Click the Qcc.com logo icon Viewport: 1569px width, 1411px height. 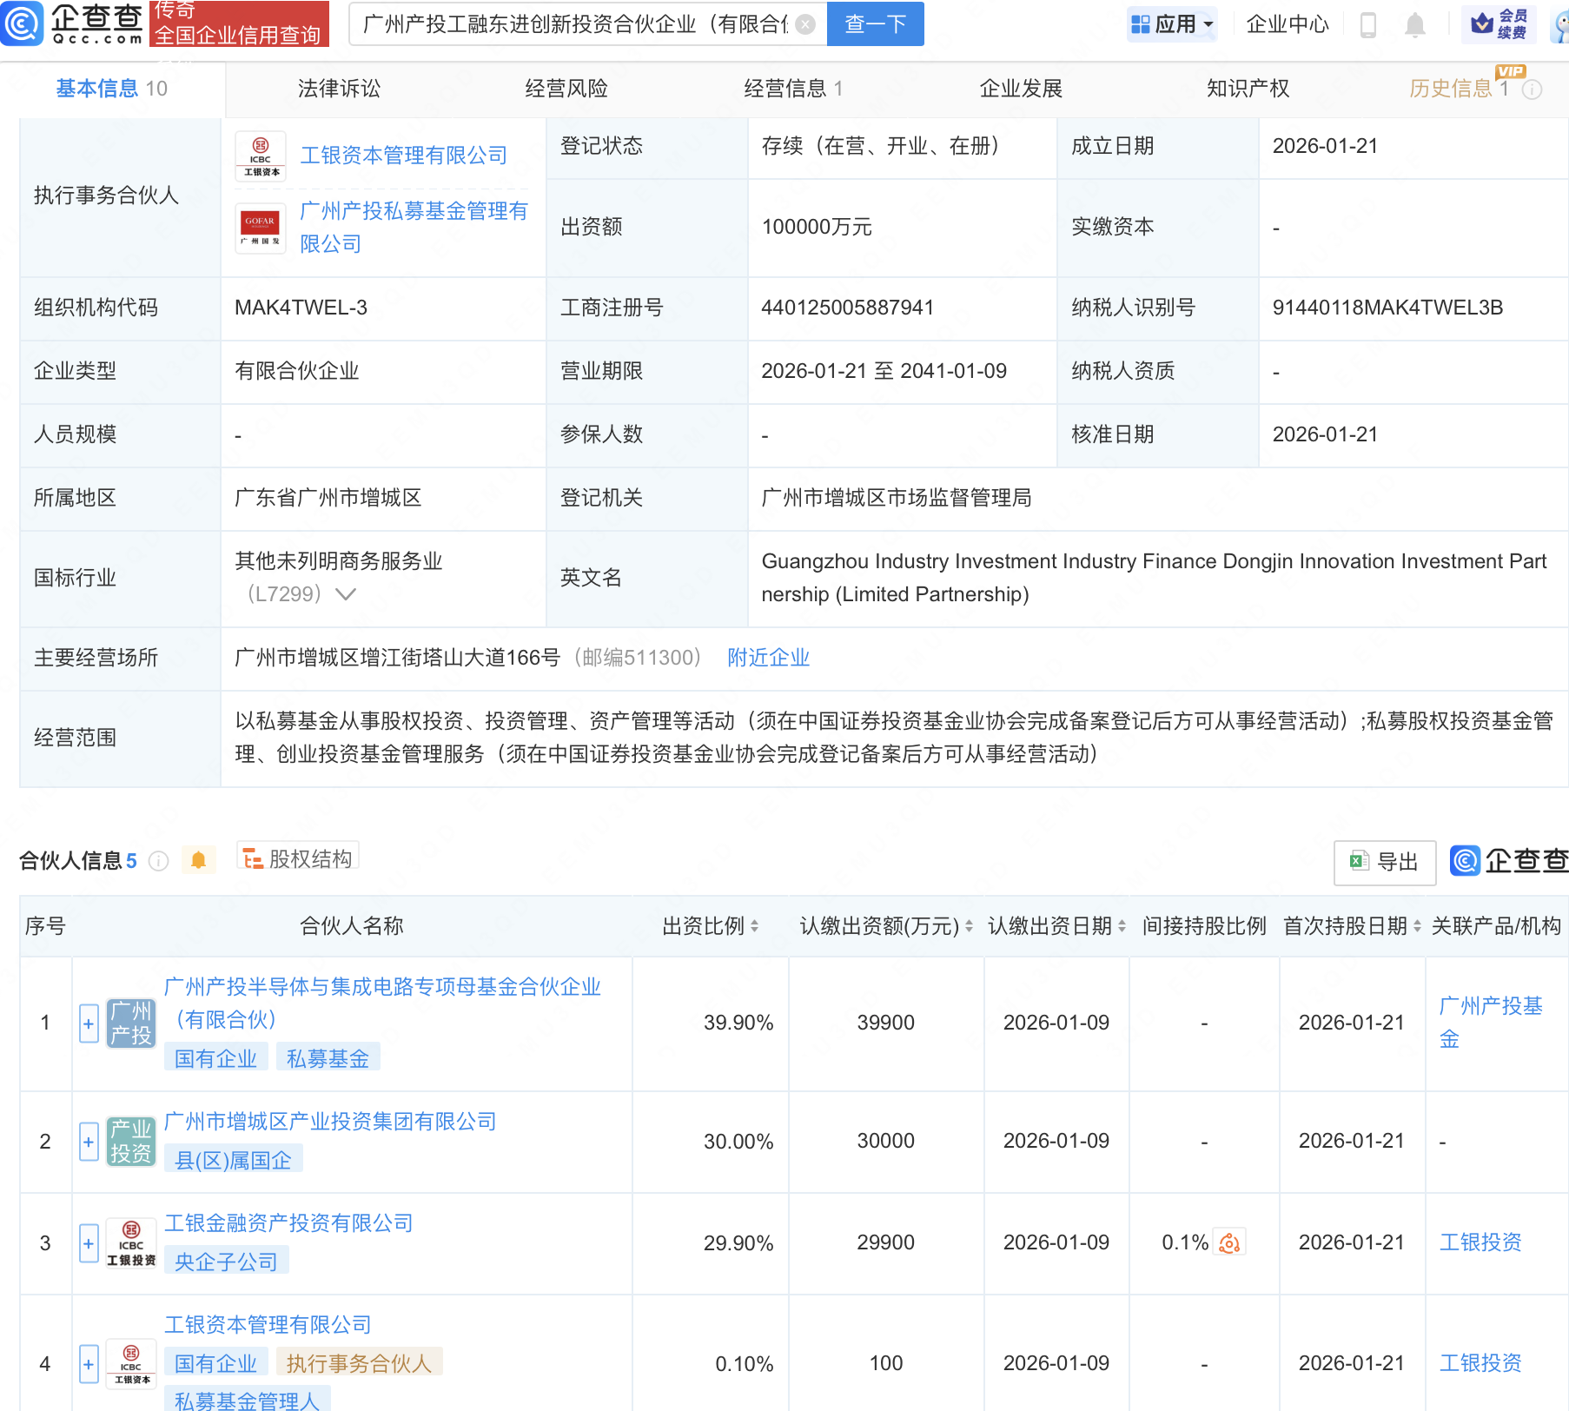click(x=22, y=23)
